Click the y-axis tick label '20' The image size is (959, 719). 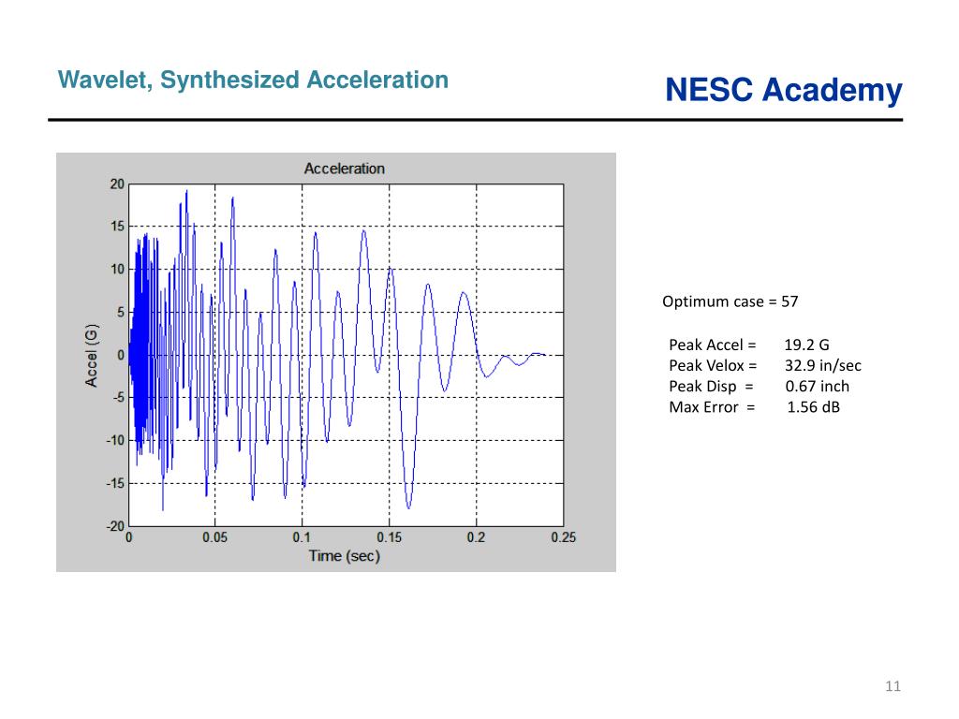(117, 184)
